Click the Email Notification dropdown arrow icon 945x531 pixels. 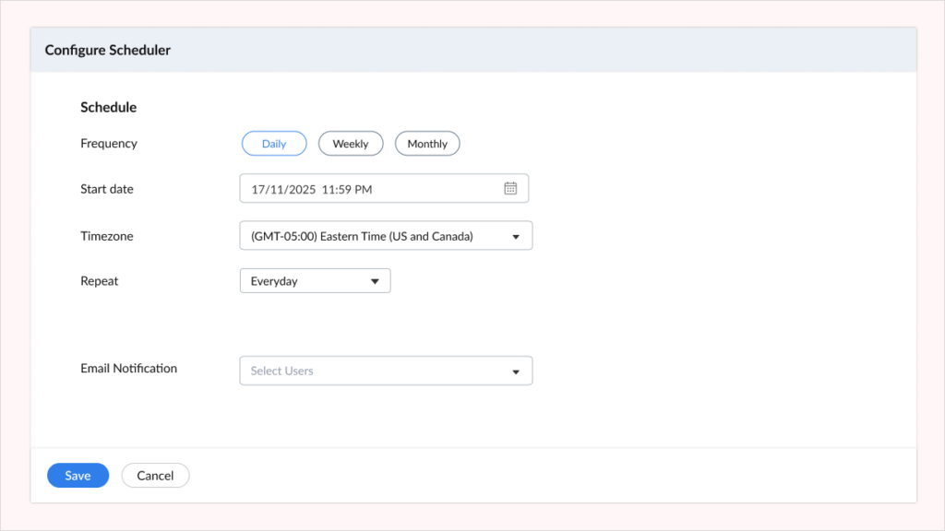click(516, 371)
